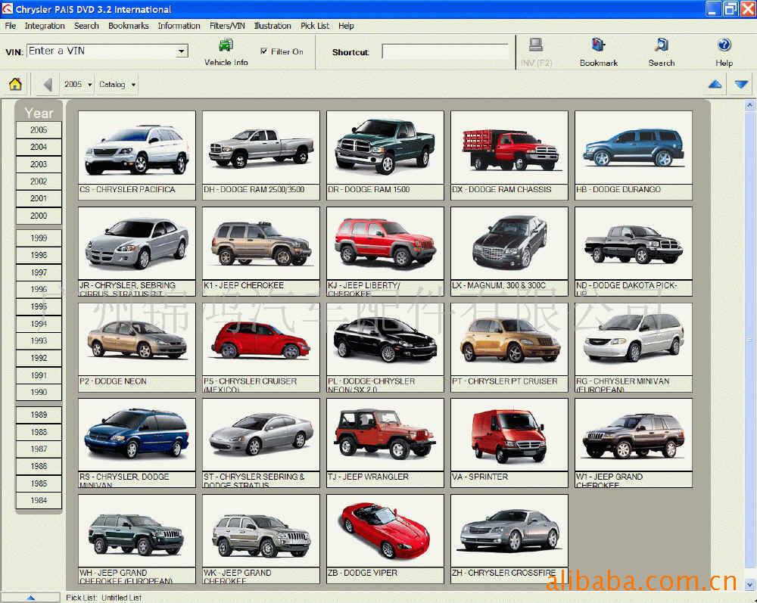
Task: Open CS Chrysler Pacifica catalog thumbnail
Action: click(x=136, y=147)
